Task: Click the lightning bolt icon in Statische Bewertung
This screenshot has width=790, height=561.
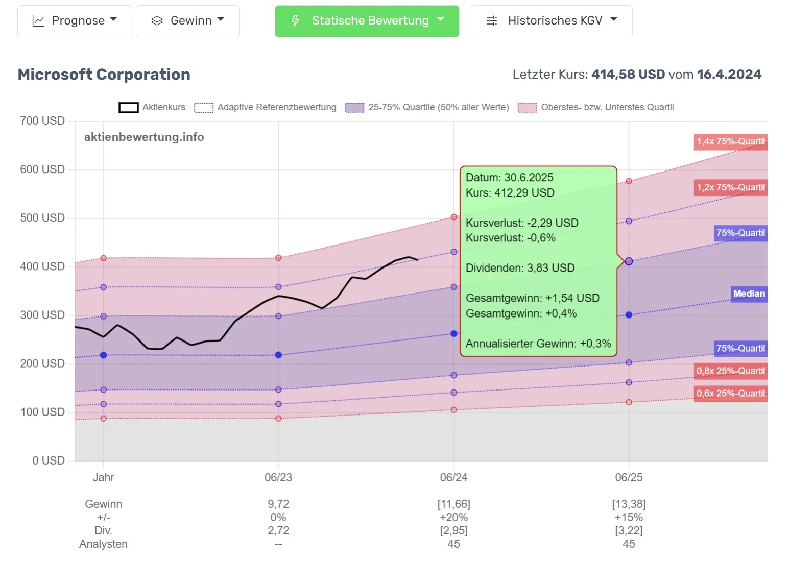Action: pos(295,21)
